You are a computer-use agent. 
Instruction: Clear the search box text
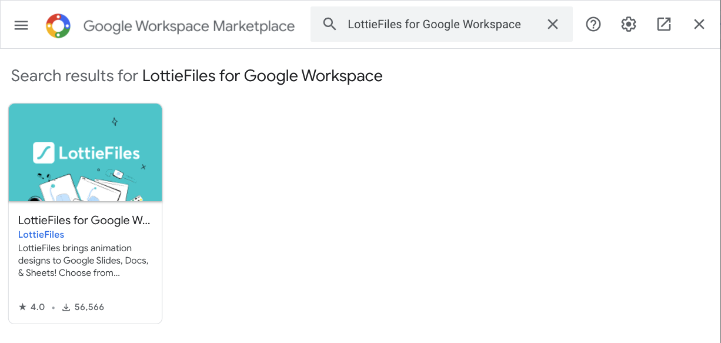coord(553,24)
